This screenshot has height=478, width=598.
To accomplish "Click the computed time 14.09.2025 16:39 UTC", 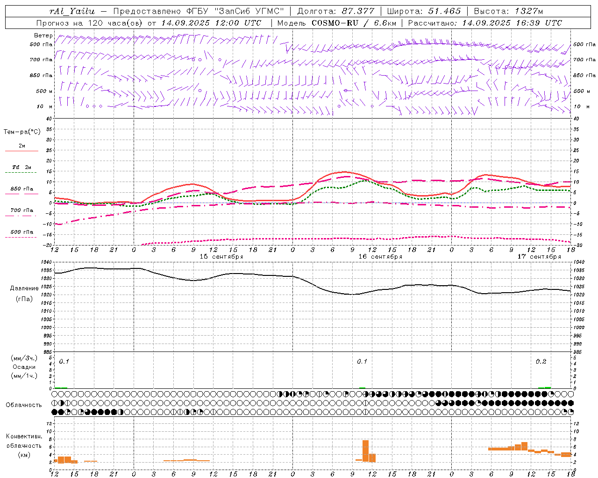I will click(x=512, y=23).
